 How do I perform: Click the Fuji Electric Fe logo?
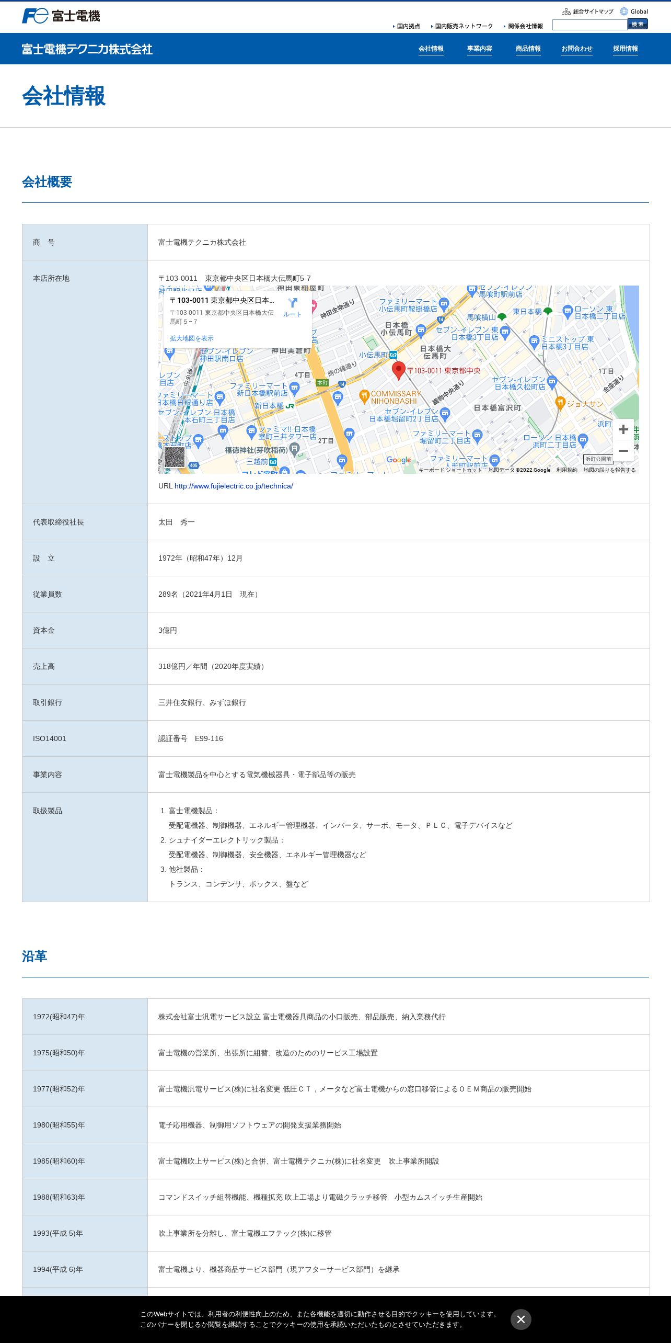[61, 16]
